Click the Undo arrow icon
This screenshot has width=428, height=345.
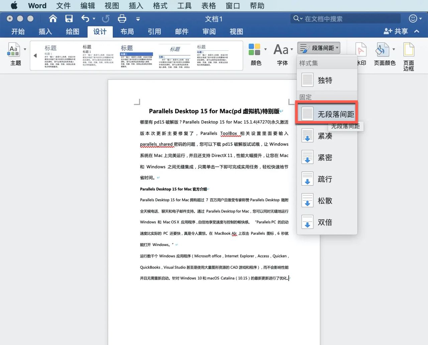pos(85,19)
